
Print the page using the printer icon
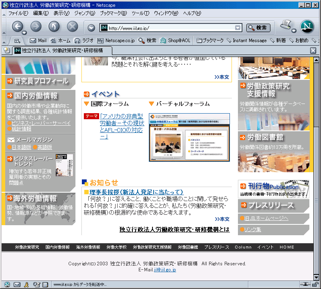(286, 25)
